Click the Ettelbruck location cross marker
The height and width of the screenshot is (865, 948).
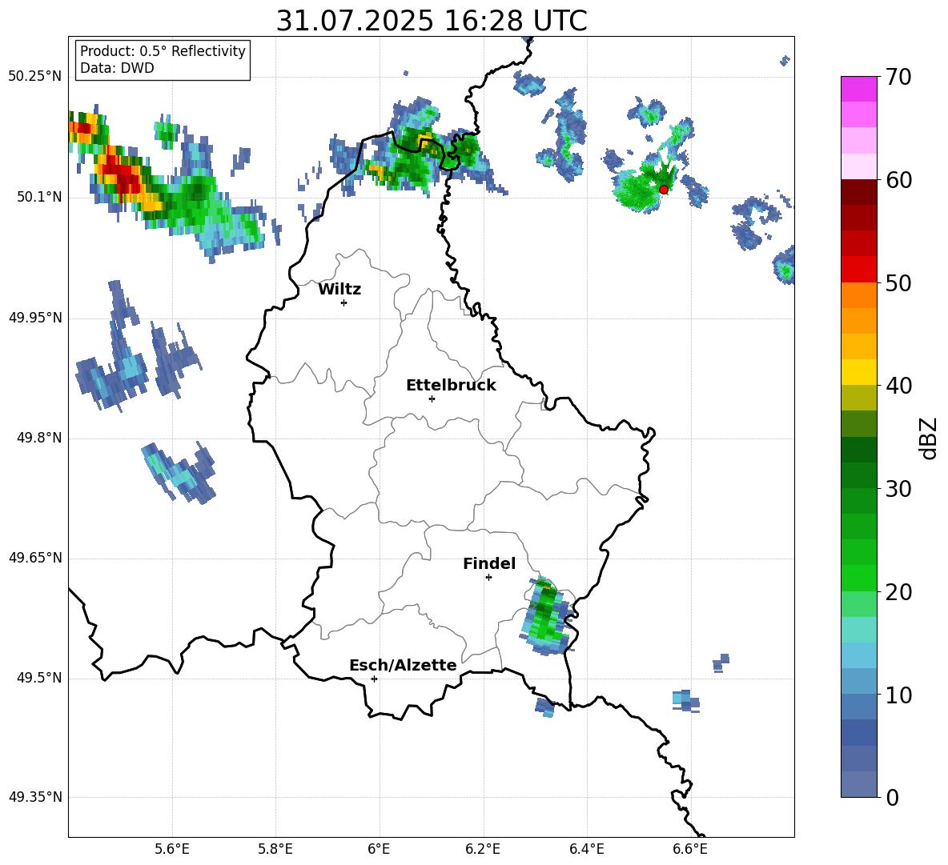click(432, 398)
